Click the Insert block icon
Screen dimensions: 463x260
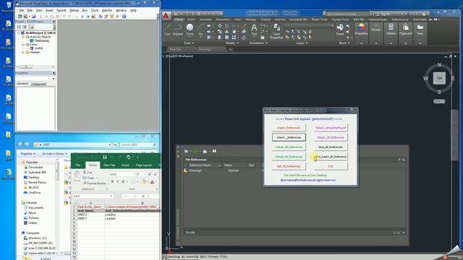coord(340,30)
